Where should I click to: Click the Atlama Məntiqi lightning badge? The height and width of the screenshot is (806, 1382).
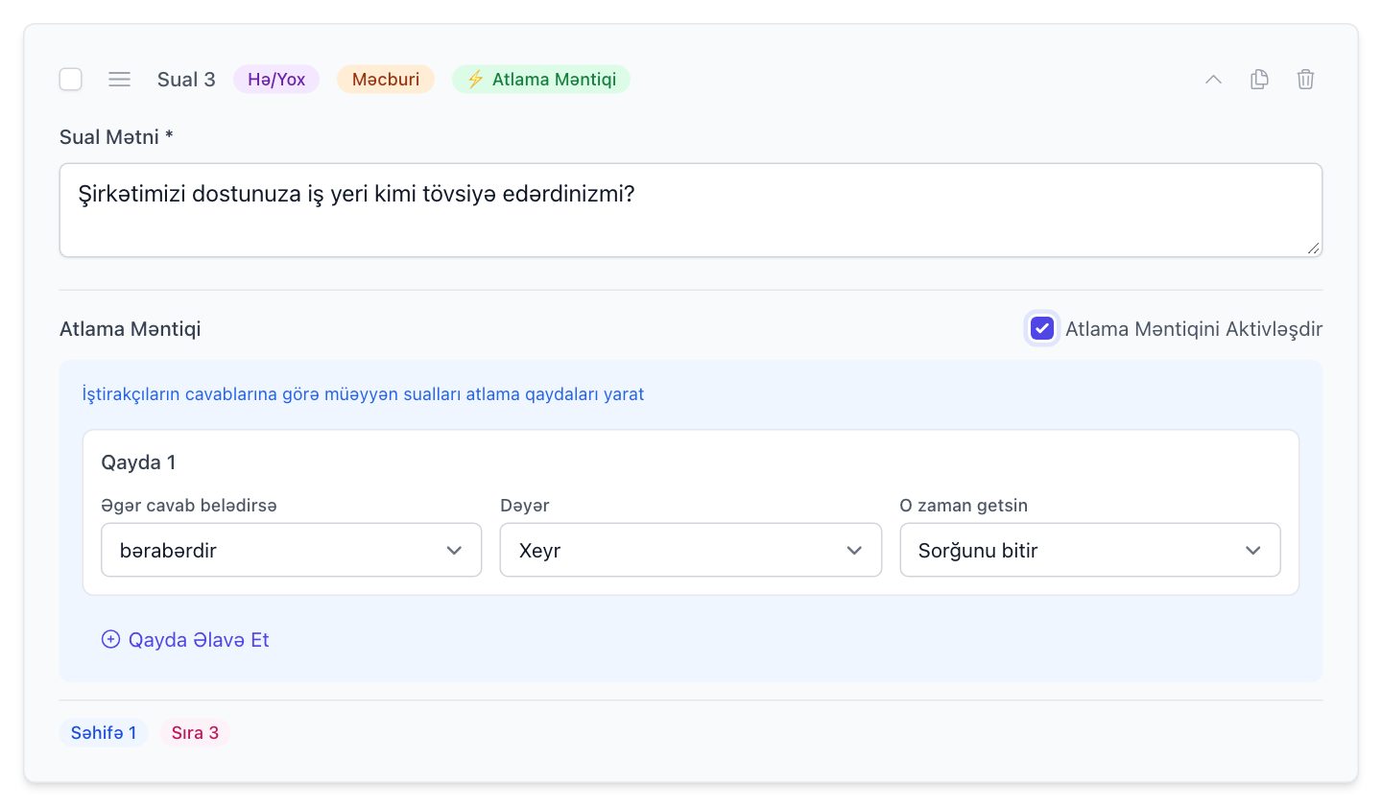tap(541, 80)
